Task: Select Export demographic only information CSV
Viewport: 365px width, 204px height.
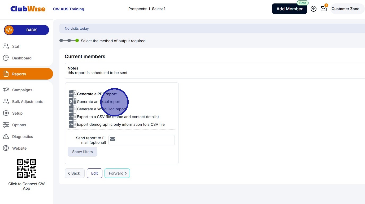Action: coord(121,124)
